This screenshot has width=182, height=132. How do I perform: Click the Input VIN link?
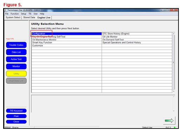(10, 39)
